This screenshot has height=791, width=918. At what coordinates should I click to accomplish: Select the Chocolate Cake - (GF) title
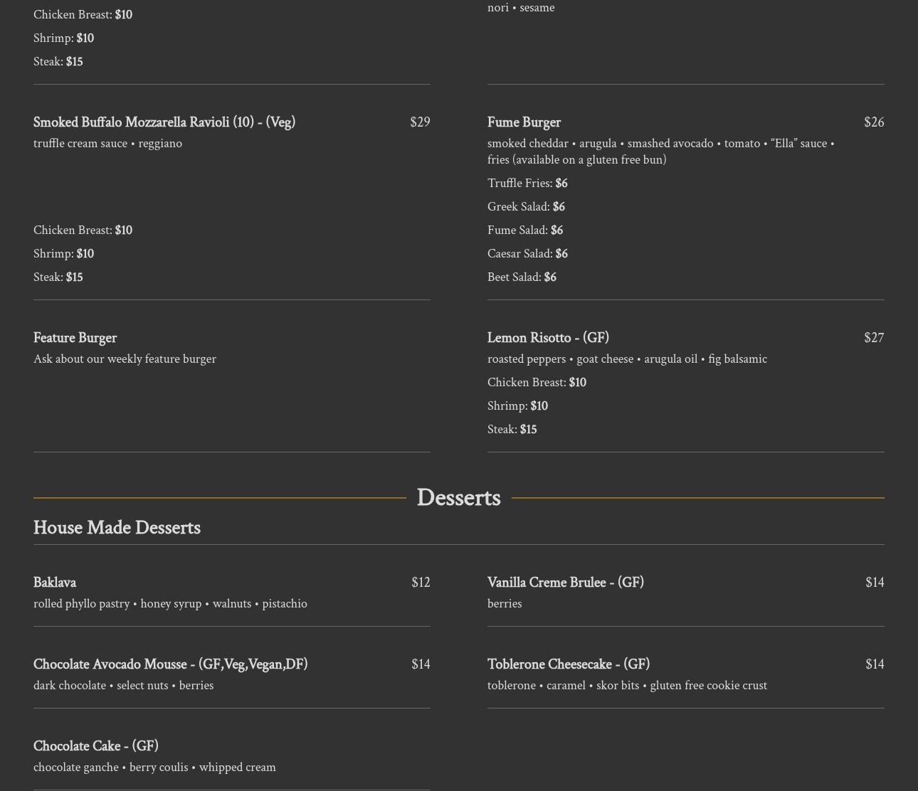tap(95, 746)
